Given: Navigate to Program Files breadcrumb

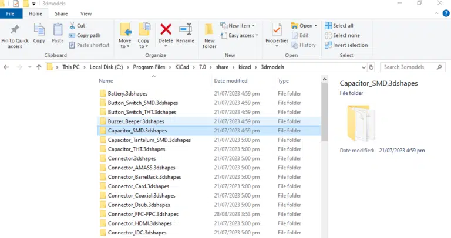Looking at the screenshot, I should (149, 67).
